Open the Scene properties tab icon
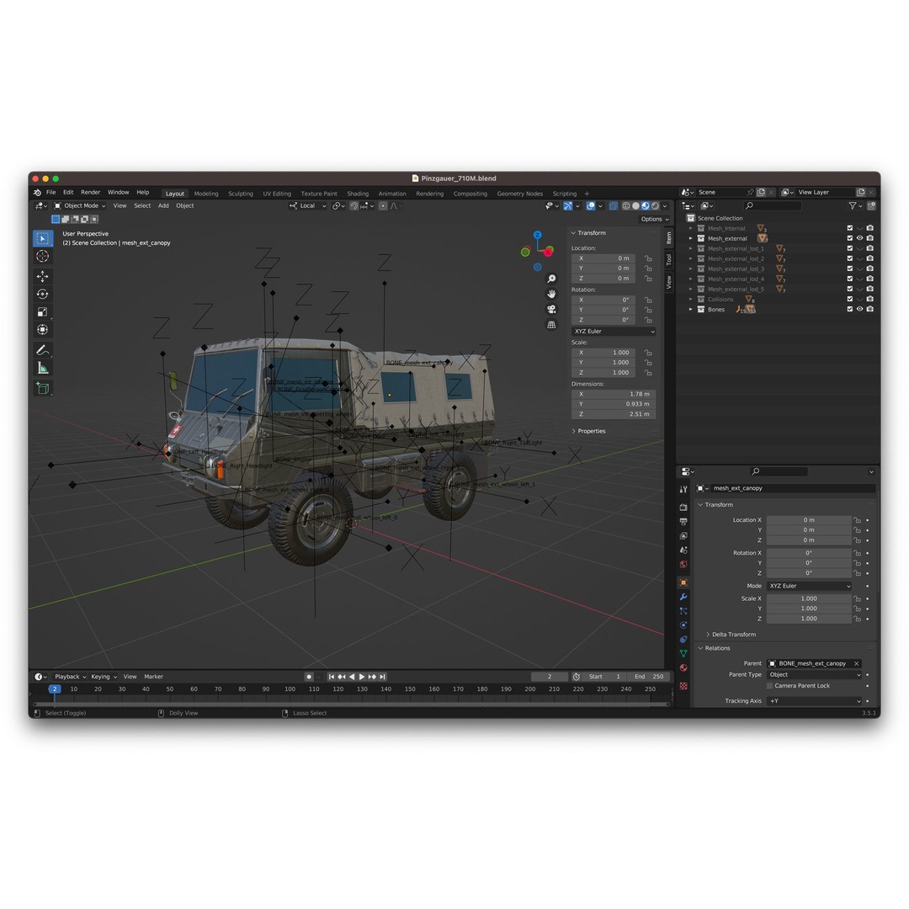This screenshot has height=909, width=909. point(683,550)
